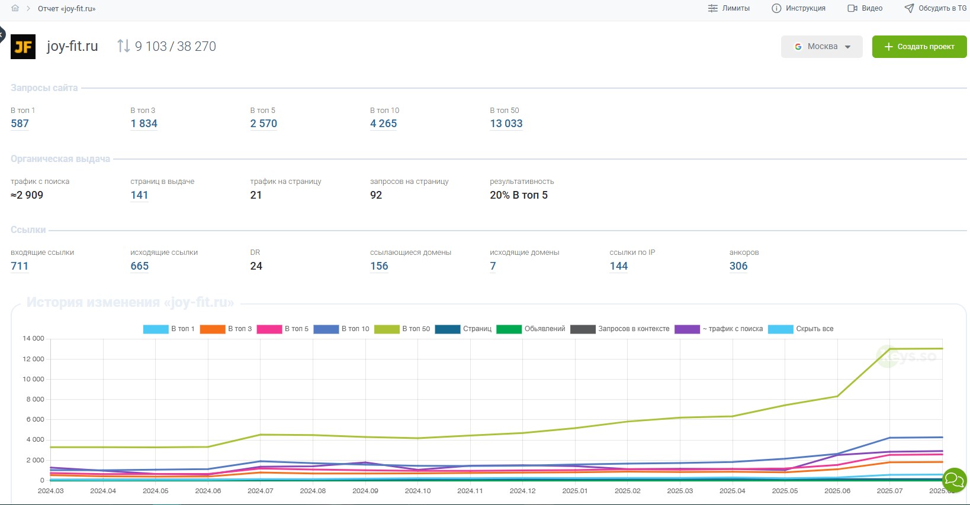Toggle the В топ 50 chart series

(402, 329)
